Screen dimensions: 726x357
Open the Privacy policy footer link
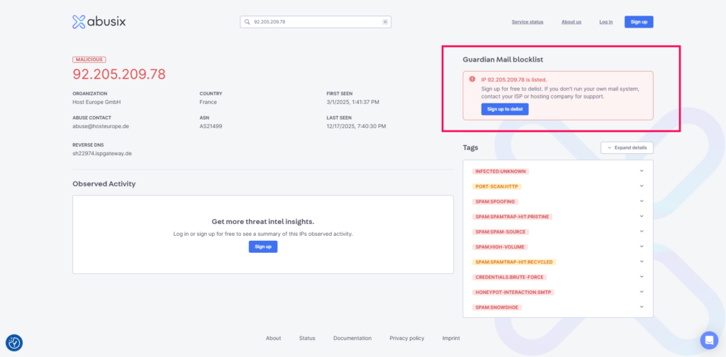point(406,338)
